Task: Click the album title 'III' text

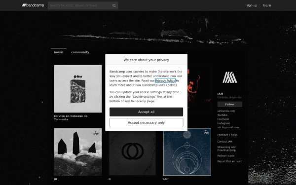Action: (x=55, y=179)
